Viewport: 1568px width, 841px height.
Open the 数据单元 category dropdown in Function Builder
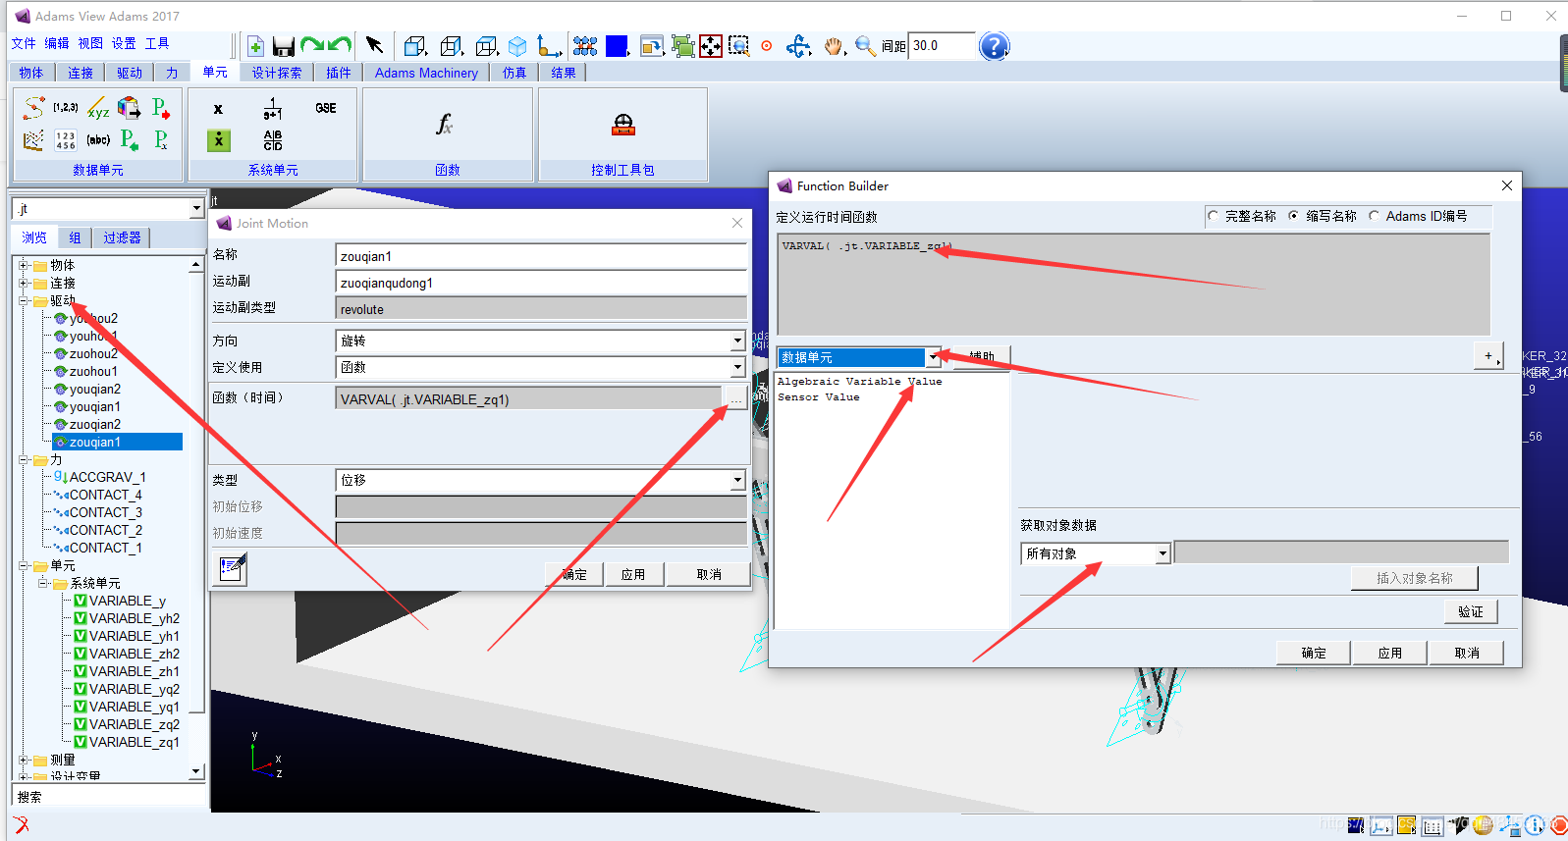[934, 358]
